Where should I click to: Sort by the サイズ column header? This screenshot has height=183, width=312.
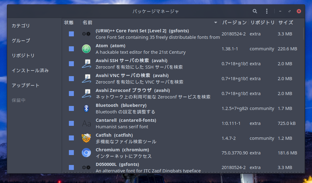click(286, 23)
